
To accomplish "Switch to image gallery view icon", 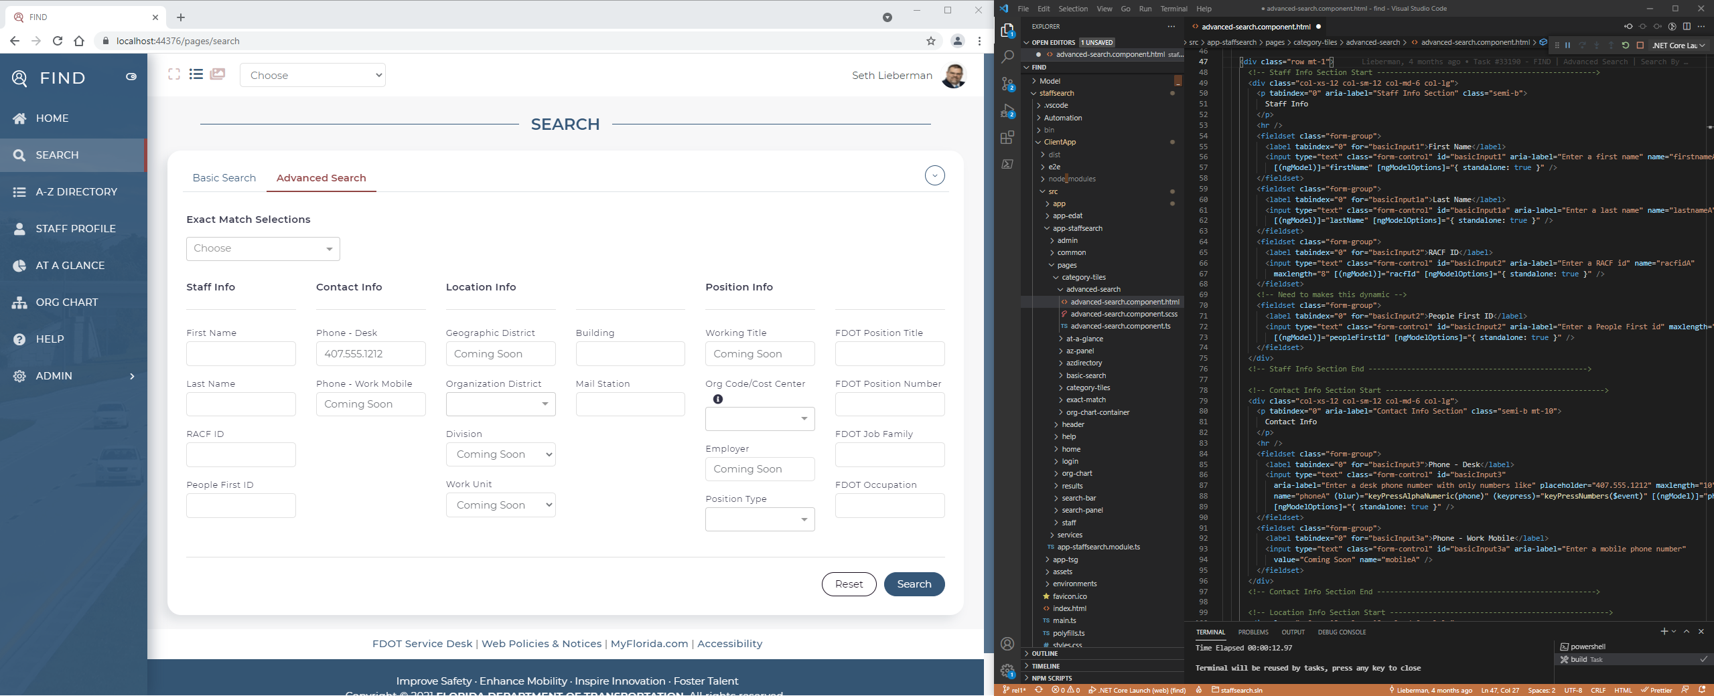I will [x=218, y=74].
